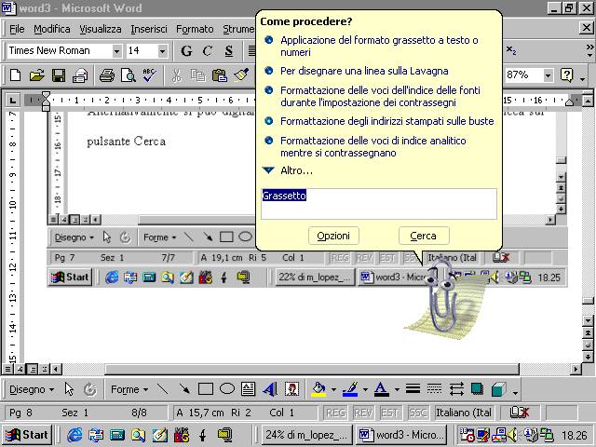Image resolution: width=596 pixels, height=447 pixels.
Task: Insert a Text Box from Drawing toolbar
Action: pos(248,389)
